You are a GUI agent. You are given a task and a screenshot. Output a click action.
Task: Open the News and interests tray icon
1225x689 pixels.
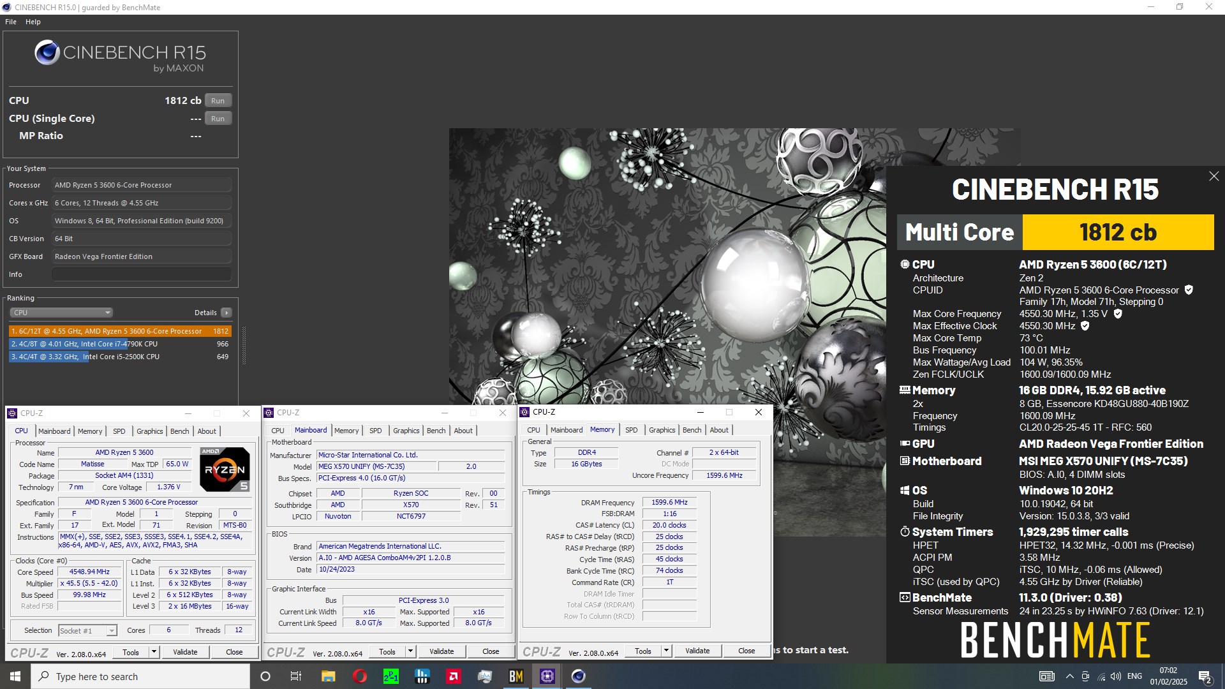1046,676
